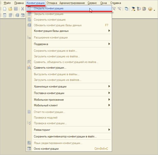The width and height of the screenshot is (158, 155).
Task: Select Открыть конфигурацию menu entry
Action: (x=69, y=8)
